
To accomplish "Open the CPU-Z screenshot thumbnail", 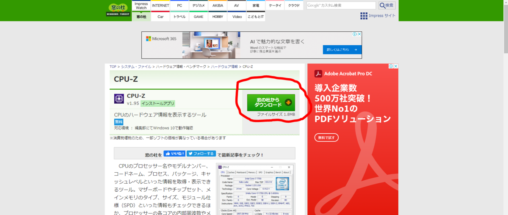I will [255, 189].
